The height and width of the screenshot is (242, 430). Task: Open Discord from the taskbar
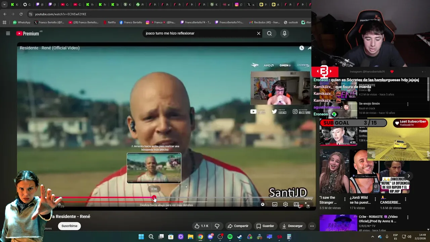pyautogui.click(x=210, y=237)
